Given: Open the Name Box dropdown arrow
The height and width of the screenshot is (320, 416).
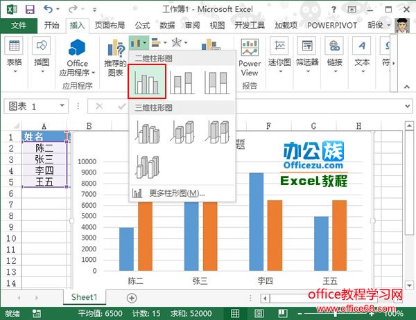Looking at the screenshot, I should coord(62,106).
